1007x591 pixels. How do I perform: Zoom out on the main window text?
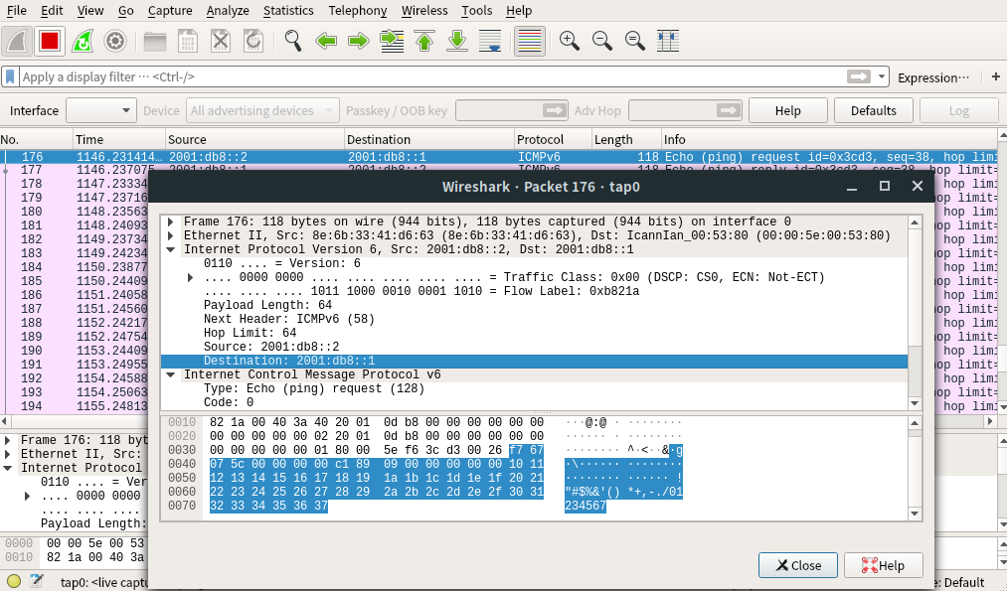601,41
